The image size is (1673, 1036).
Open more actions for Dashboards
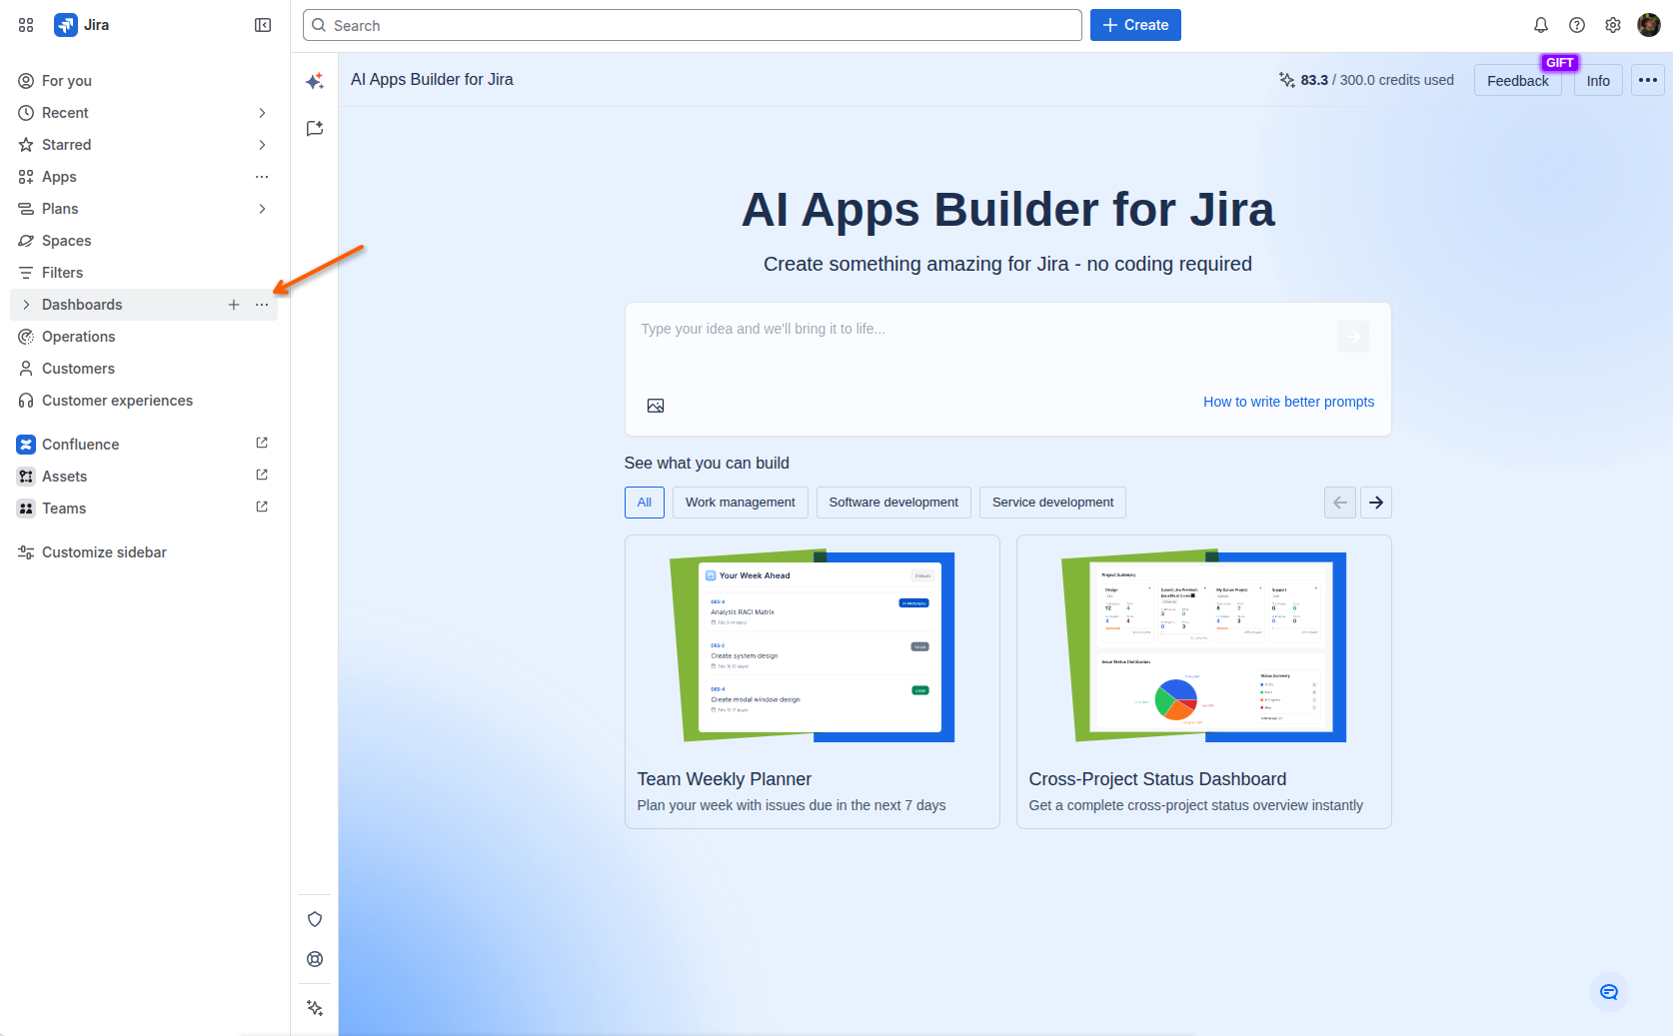point(262,305)
